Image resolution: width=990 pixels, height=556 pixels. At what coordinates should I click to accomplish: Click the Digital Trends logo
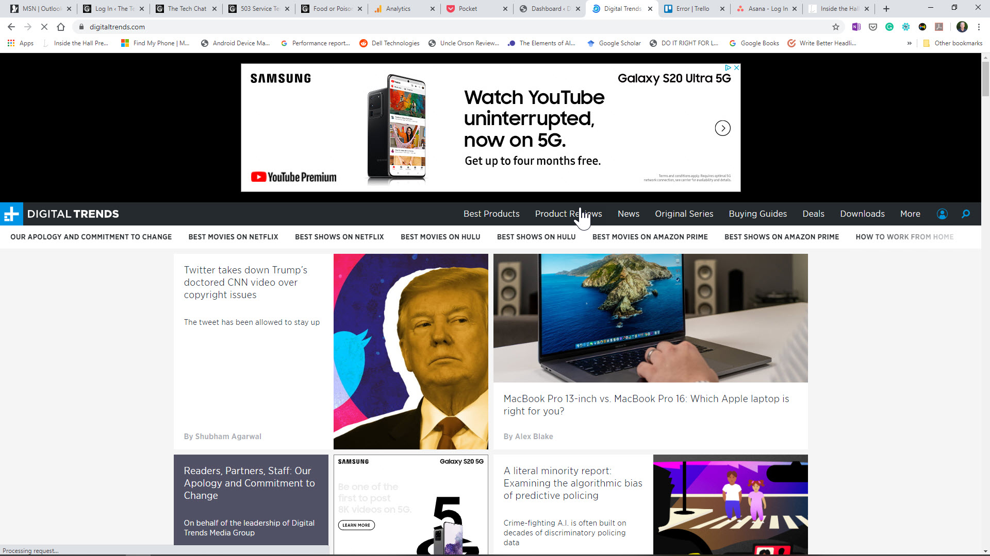(x=72, y=214)
